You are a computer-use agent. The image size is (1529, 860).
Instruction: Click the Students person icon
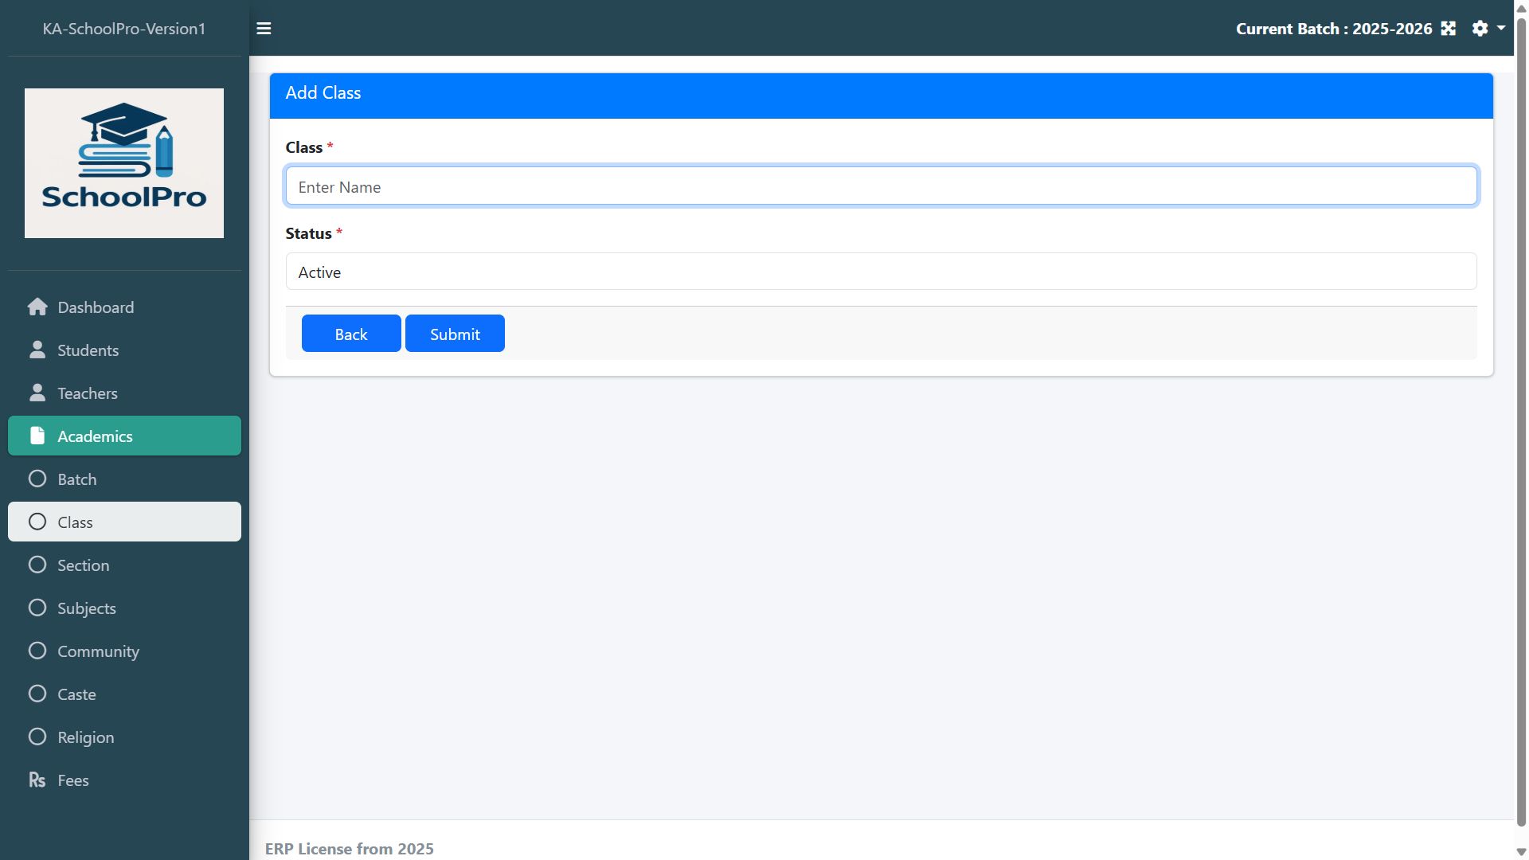point(37,350)
